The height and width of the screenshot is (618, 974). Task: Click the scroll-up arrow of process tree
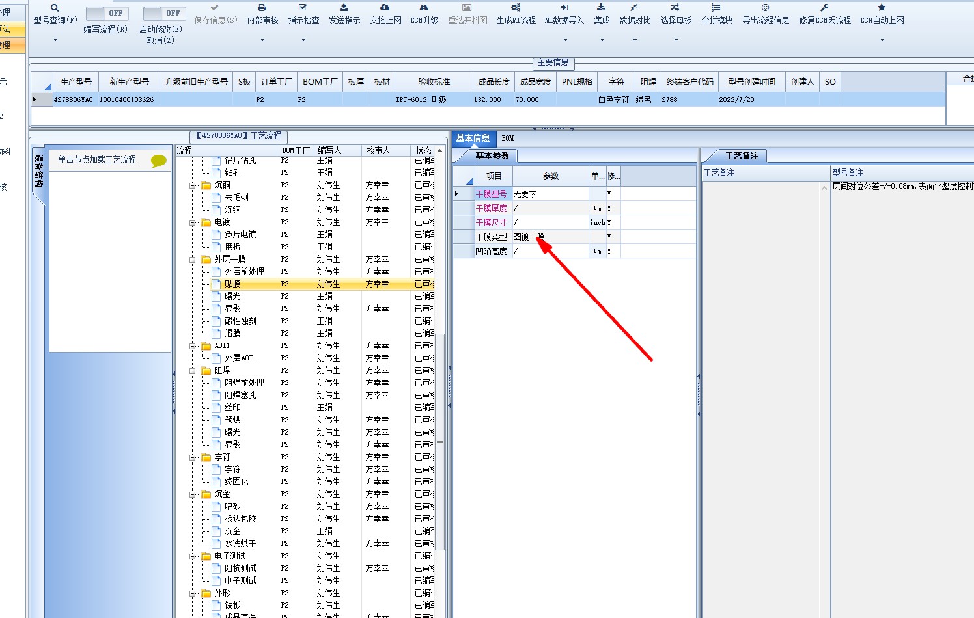click(439, 150)
